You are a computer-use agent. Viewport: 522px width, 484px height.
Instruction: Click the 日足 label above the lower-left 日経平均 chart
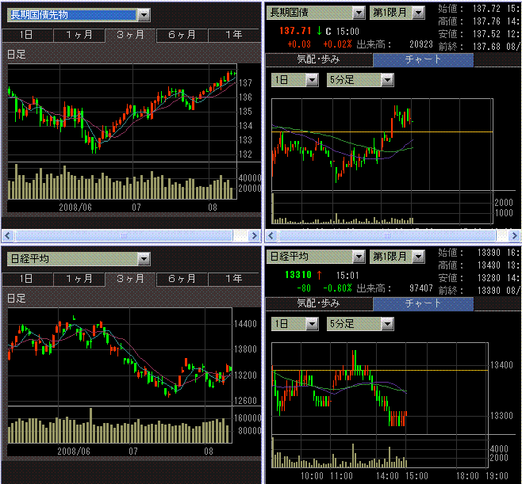tap(17, 299)
